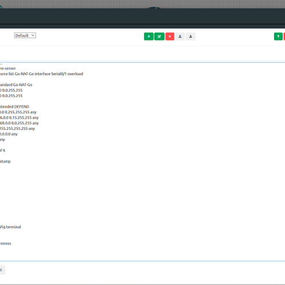Screen dimensions: 285x285
Task: Click the partially visible Cancel button at bottom
Action: pyautogui.click(x=2, y=270)
